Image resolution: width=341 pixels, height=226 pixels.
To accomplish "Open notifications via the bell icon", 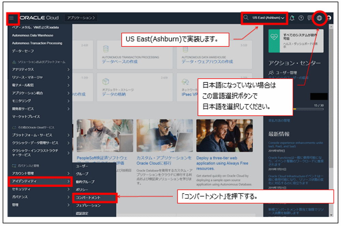I will point(292,17).
